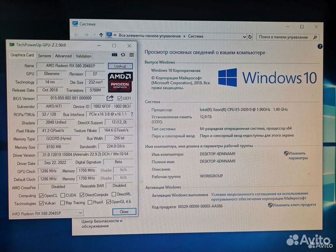This screenshot has height=252, width=336.
Task: Click the BIOS Version field
Action: point(71,98)
